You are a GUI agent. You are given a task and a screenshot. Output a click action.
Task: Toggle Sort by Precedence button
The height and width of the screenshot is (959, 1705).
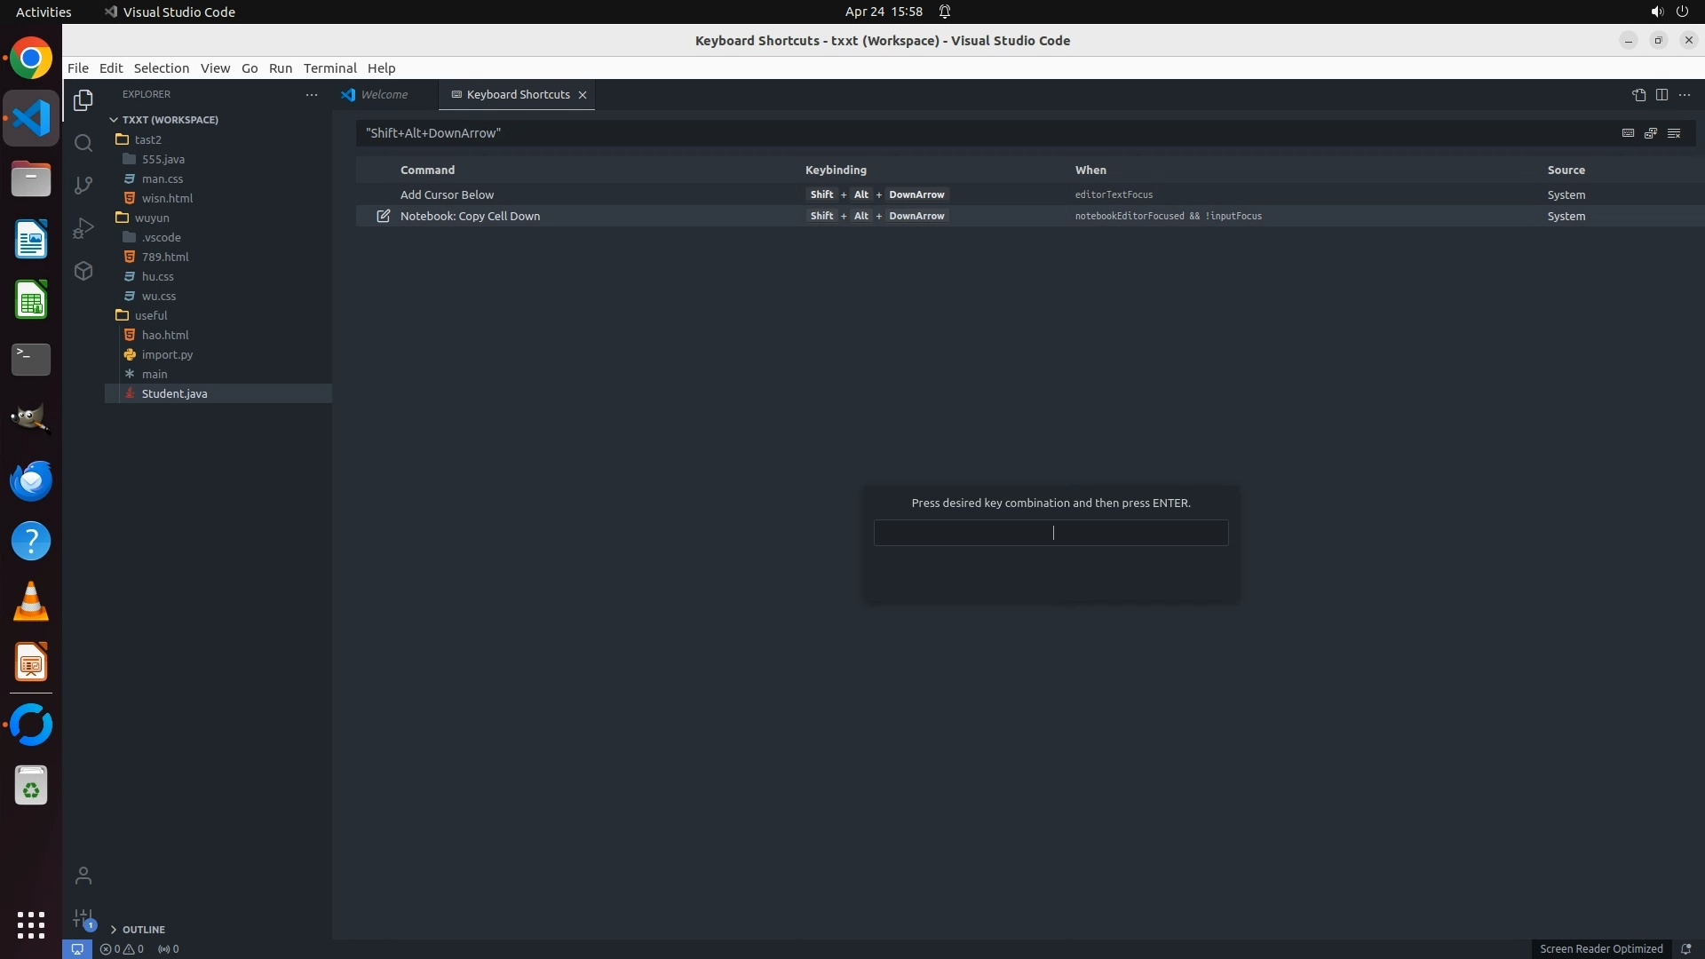1651,133
